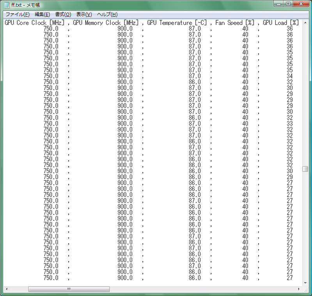Viewport: 312px width, 296px height.
Task: Click 900.0 in the row with load 33
Action: 125,124
